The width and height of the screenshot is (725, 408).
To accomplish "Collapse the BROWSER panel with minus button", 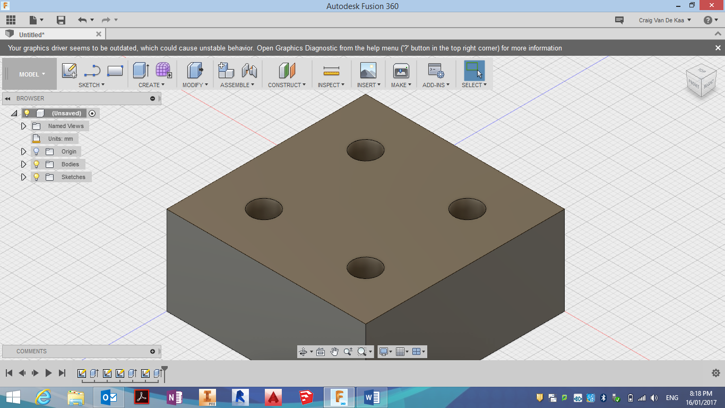I will point(153,98).
